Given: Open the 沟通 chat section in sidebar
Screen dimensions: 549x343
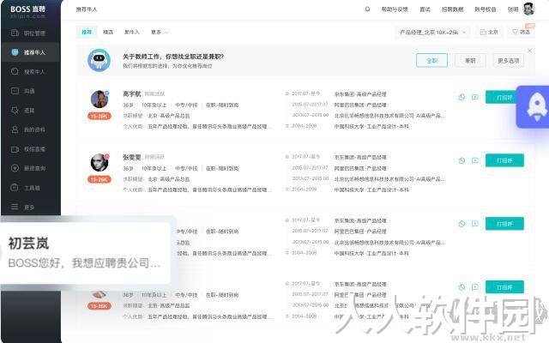Looking at the screenshot, I should pyautogui.click(x=31, y=91).
